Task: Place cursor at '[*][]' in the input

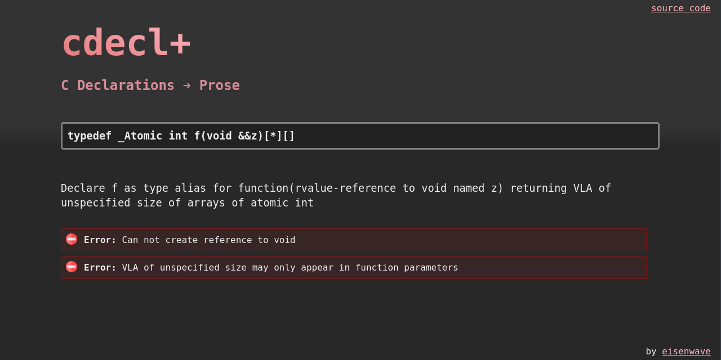Action: pos(279,136)
